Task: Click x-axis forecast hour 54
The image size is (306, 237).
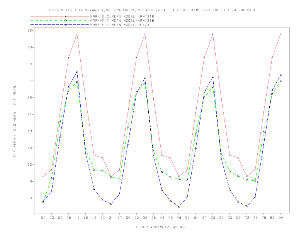Action: coord(196,218)
